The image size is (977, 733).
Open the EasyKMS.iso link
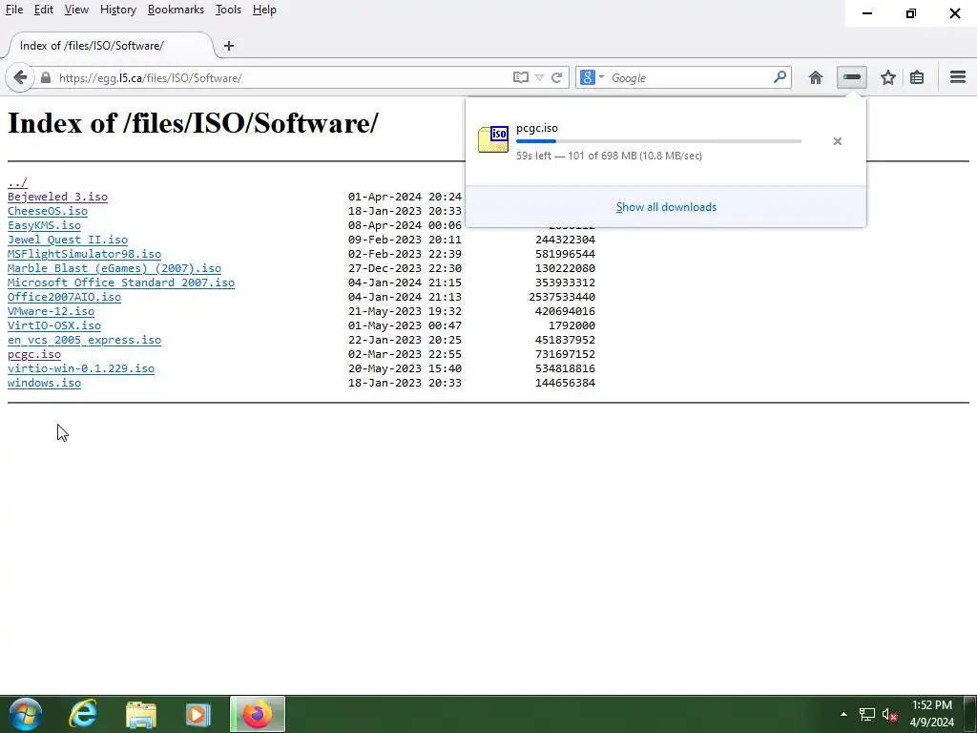[44, 225]
